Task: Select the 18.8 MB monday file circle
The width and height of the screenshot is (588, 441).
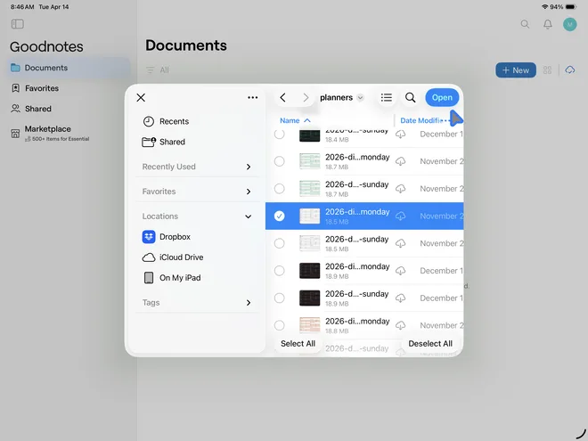Action: pos(280,325)
